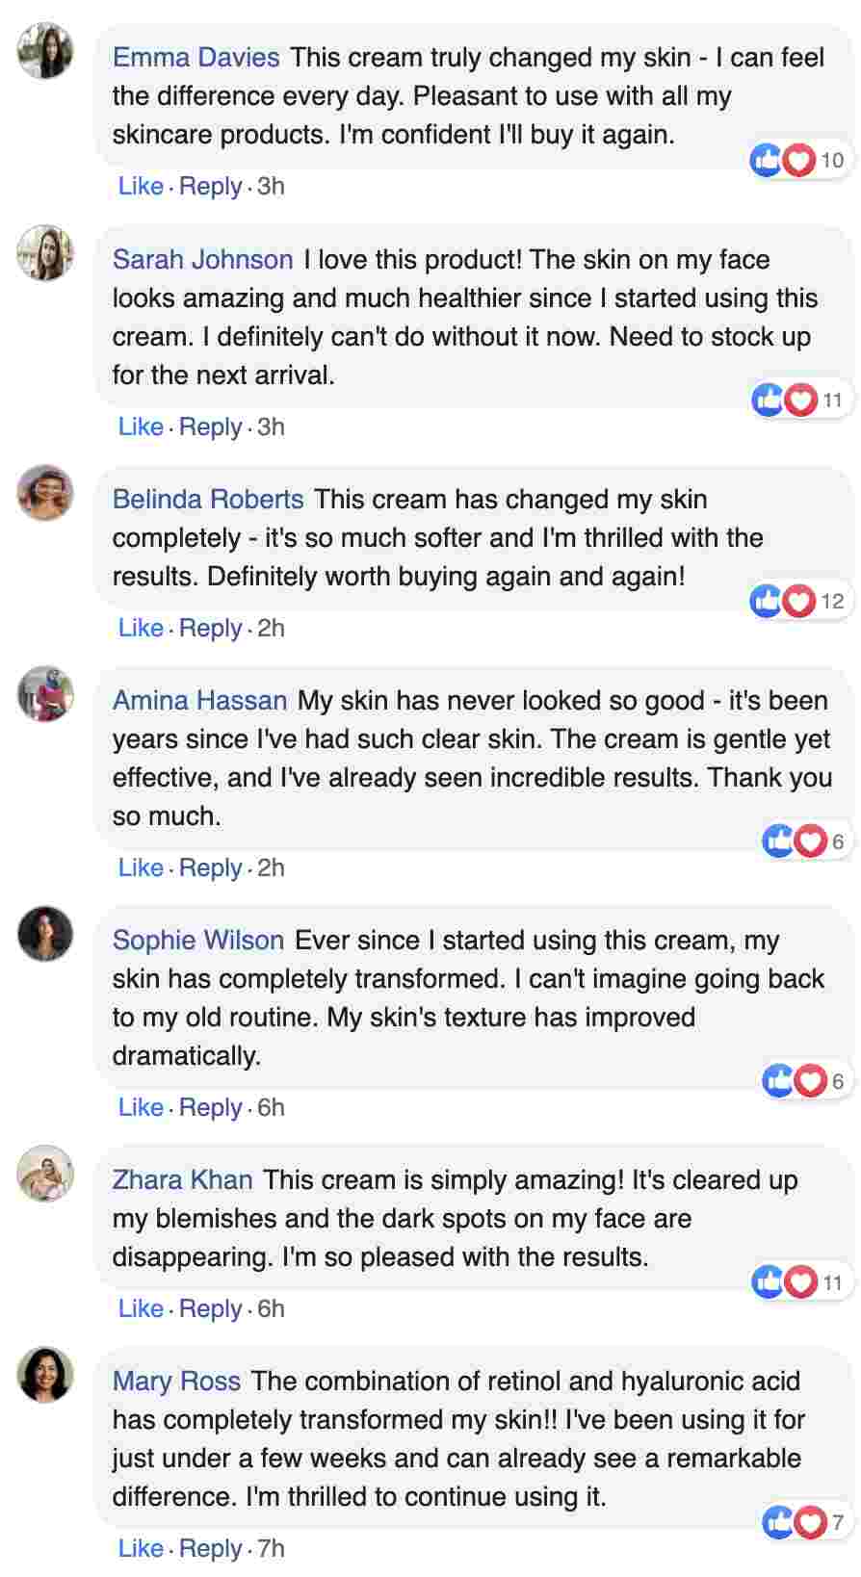Screen dimensions: 861x1577
Task: View the 12 reactions count on Belinda's comment
Action: [832, 601]
